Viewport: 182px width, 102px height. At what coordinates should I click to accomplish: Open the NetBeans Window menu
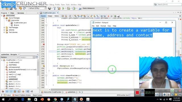coord(74,5)
